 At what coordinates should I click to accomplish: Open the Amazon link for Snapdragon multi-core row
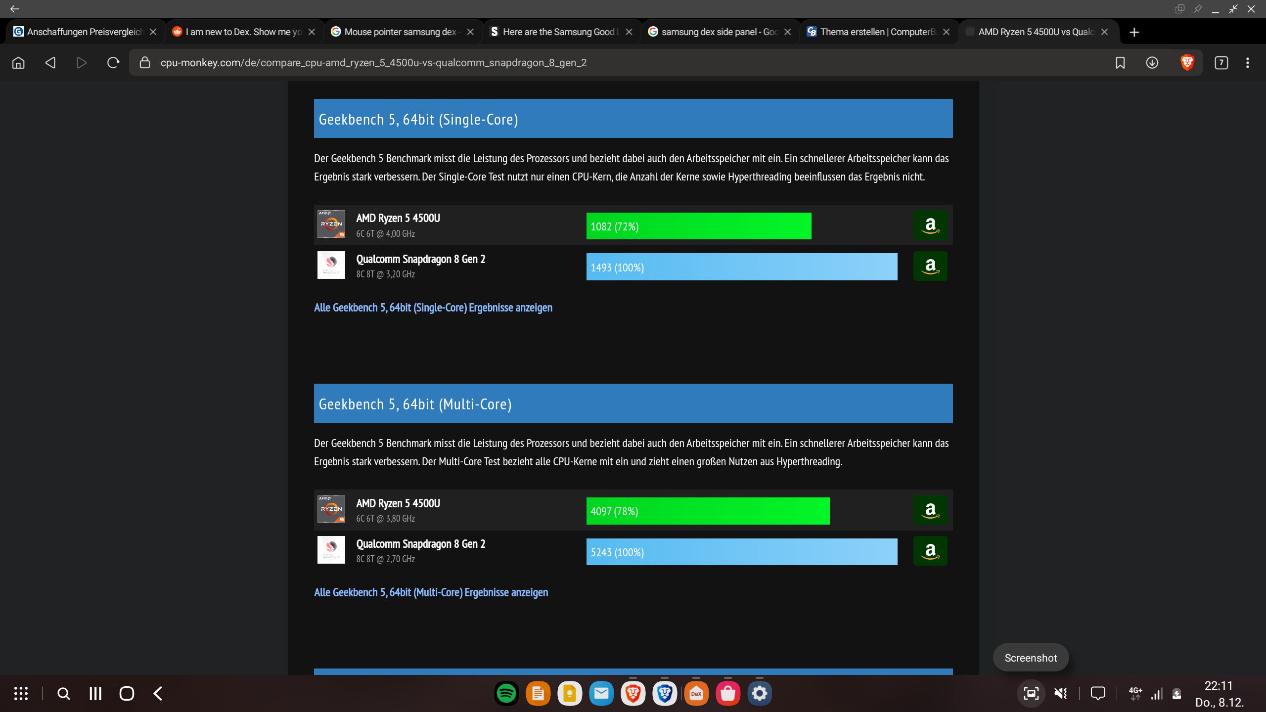[930, 551]
